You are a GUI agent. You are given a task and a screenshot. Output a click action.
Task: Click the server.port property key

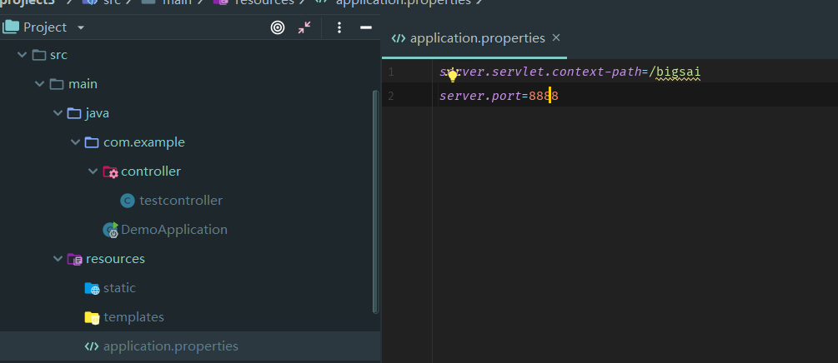pos(480,96)
